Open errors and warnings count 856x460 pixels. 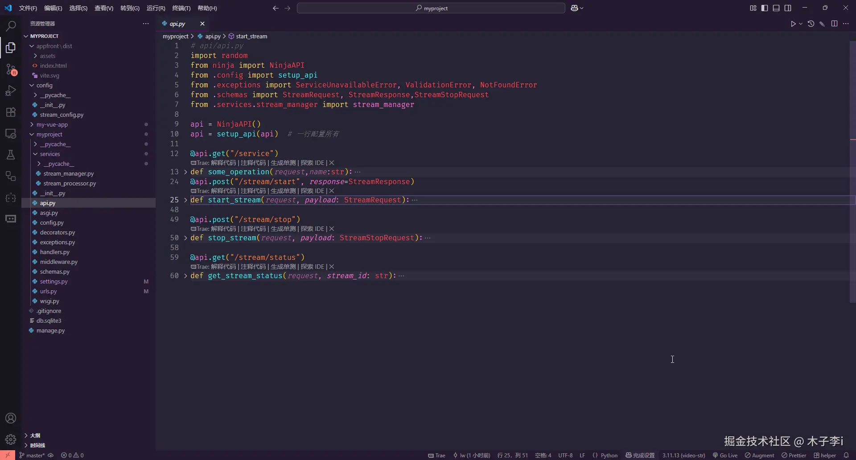pyautogui.click(x=72, y=455)
